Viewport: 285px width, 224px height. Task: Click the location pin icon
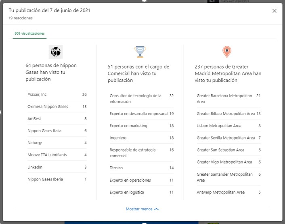pyautogui.click(x=227, y=52)
